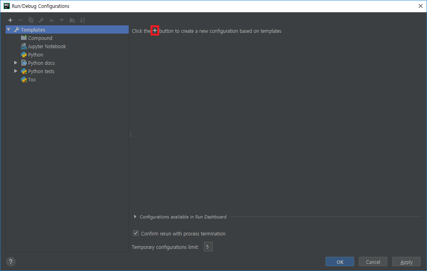This screenshot has width=427, height=271.
Task: Select the Jupyter Notebook row label
Action: [x=47, y=47]
